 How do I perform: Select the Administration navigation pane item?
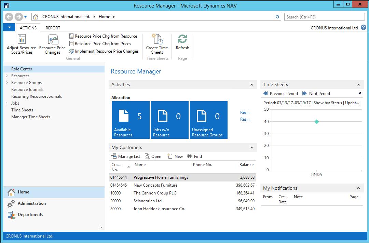coord(31,203)
